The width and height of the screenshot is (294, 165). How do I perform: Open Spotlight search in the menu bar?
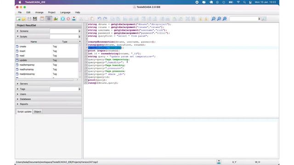(x=244, y=2)
